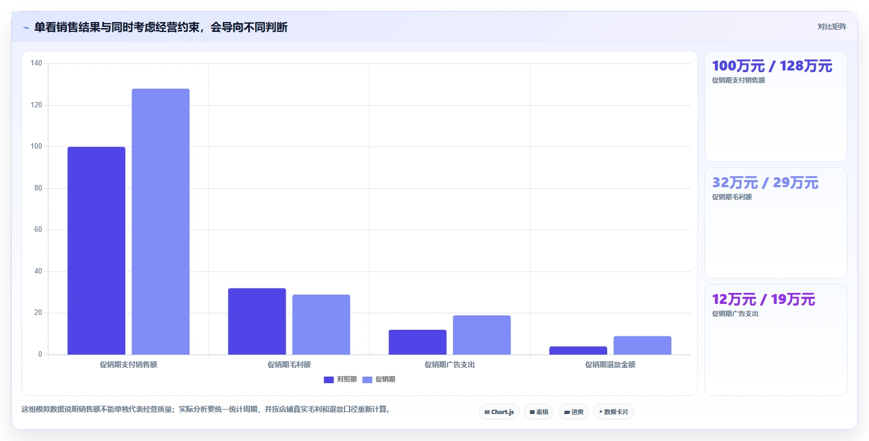This screenshot has height=441, width=869.
Task: Click the 促销期 bar for 促销期广告支出
Action: pos(482,335)
